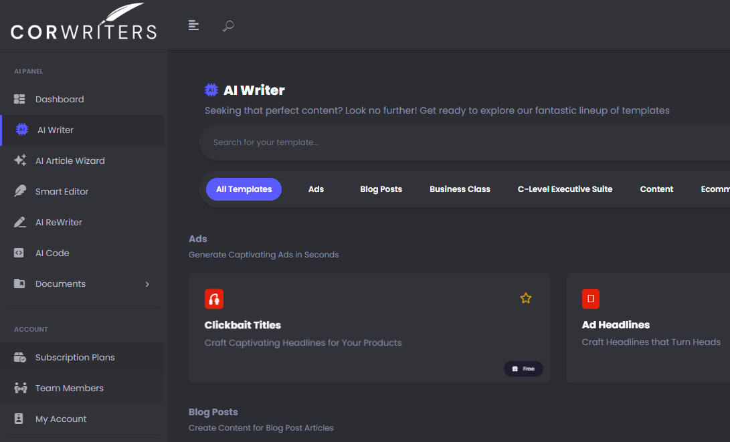
Task: Click the AI Writer page heading text
Action: click(x=254, y=90)
